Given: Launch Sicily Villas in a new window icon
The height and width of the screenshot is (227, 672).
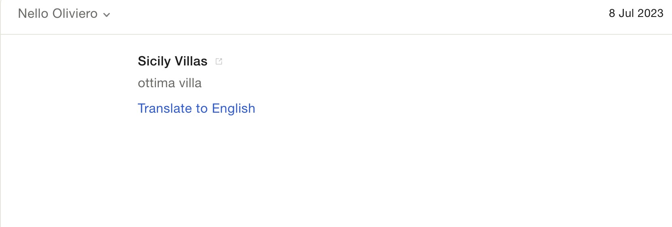Looking at the screenshot, I should coord(219,61).
